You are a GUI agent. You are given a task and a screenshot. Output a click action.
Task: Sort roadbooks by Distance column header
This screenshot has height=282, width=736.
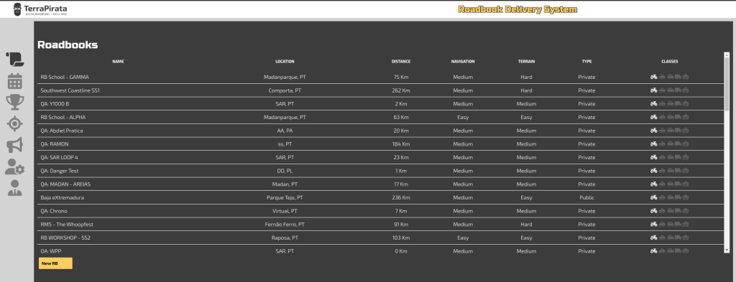click(401, 62)
